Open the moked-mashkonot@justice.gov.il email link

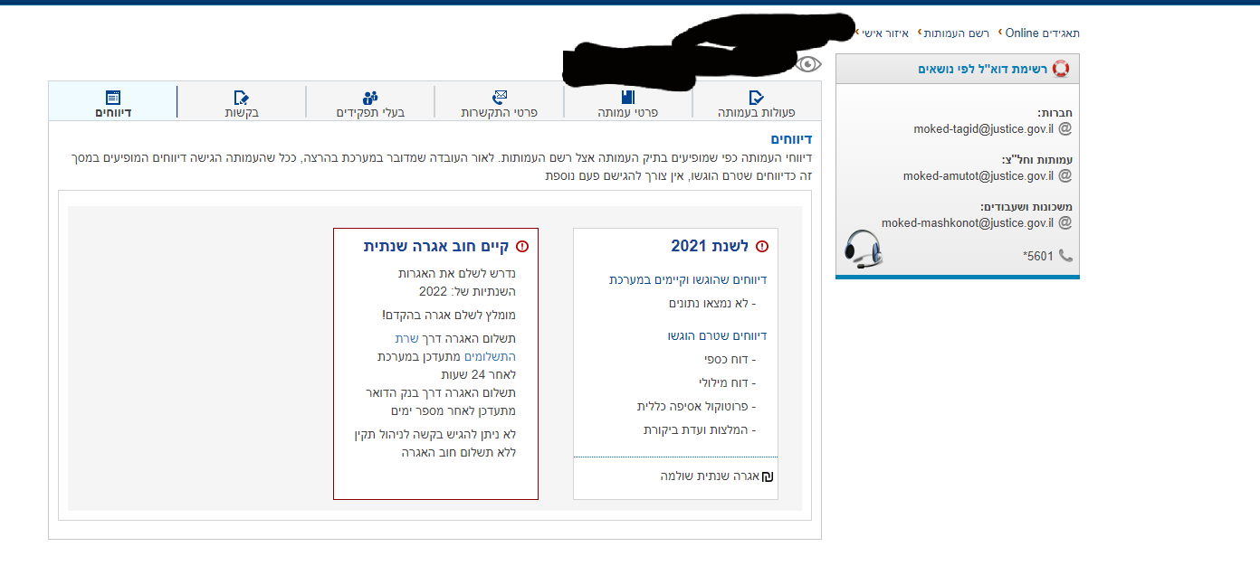tap(968, 223)
